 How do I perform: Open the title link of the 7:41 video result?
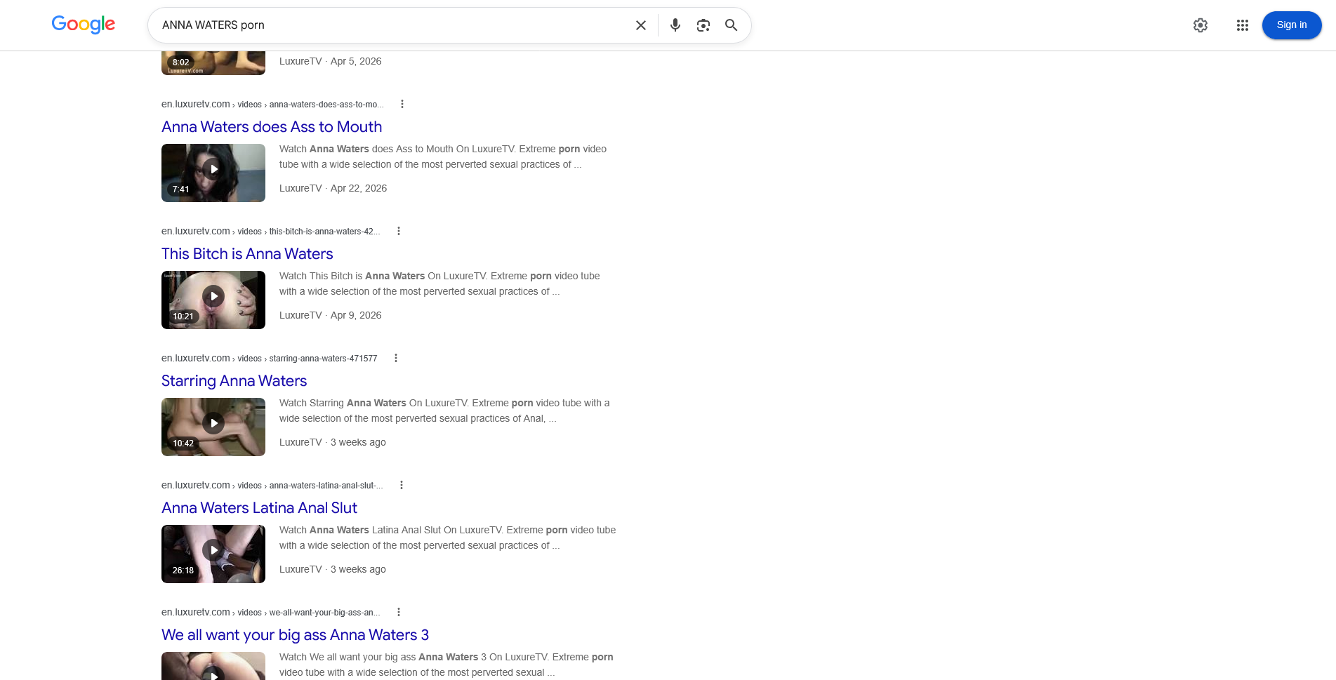click(x=272, y=126)
